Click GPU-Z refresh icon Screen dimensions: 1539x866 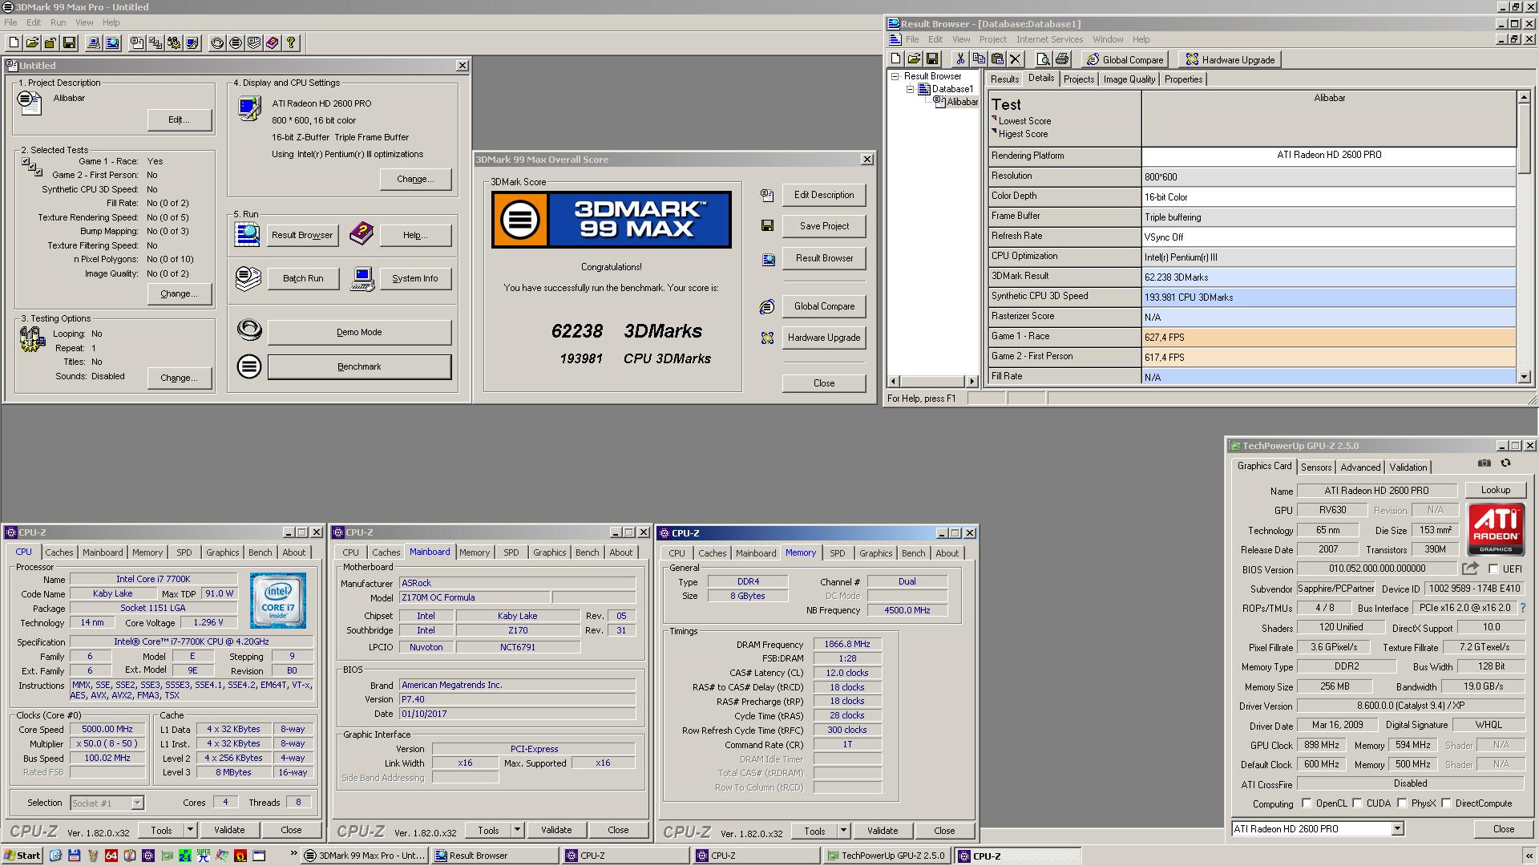tap(1505, 463)
